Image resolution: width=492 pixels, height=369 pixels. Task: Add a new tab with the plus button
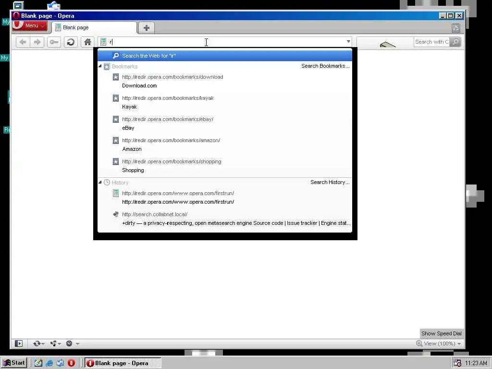pos(146,27)
